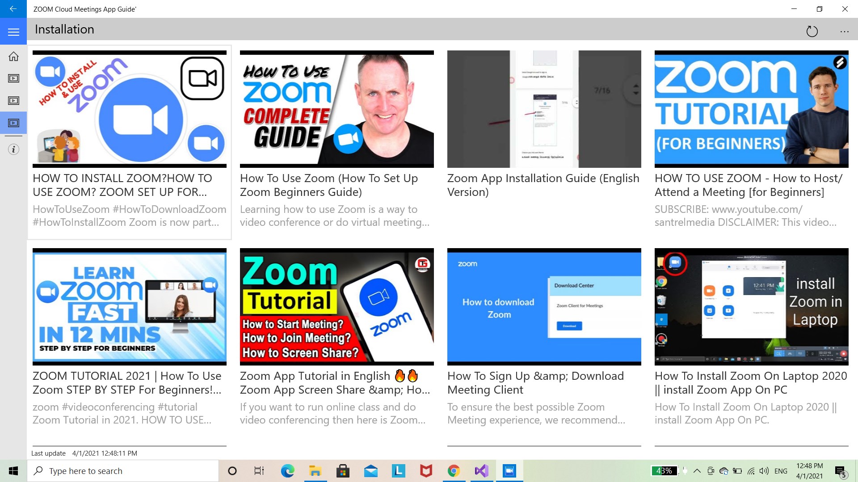Click 'HOW TO INSTALL ZOOM?' video title

pyautogui.click(x=122, y=185)
